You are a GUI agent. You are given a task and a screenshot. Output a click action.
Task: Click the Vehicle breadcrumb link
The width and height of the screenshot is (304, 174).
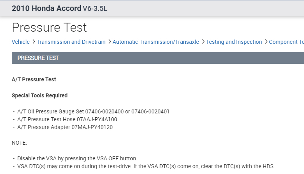pyautogui.click(x=21, y=42)
